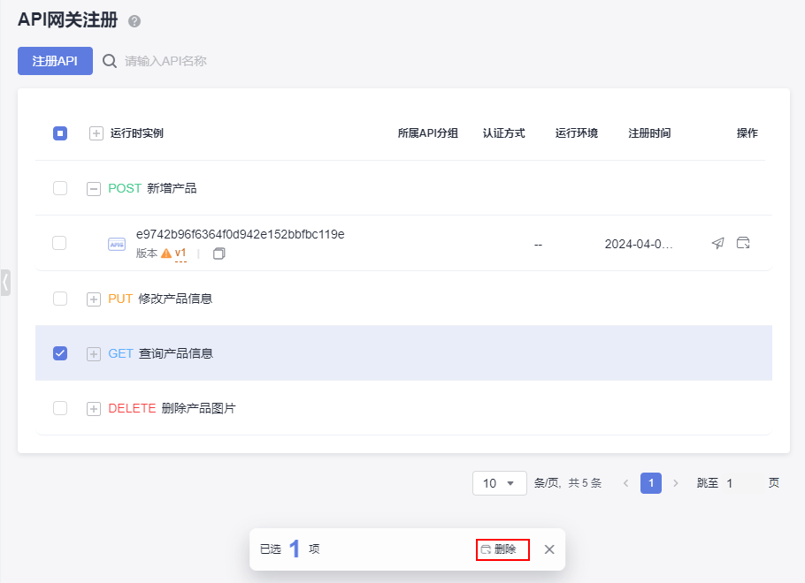Select page 1 in pagination
The height and width of the screenshot is (583, 805).
pyautogui.click(x=651, y=483)
